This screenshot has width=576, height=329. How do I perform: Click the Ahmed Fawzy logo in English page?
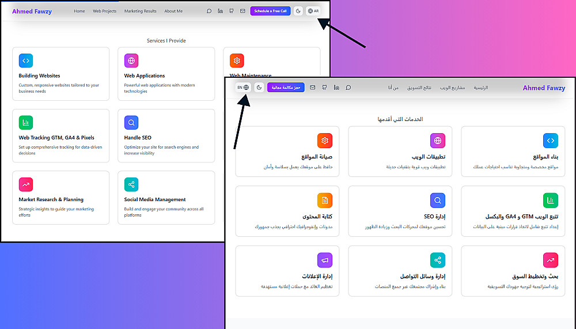(32, 12)
